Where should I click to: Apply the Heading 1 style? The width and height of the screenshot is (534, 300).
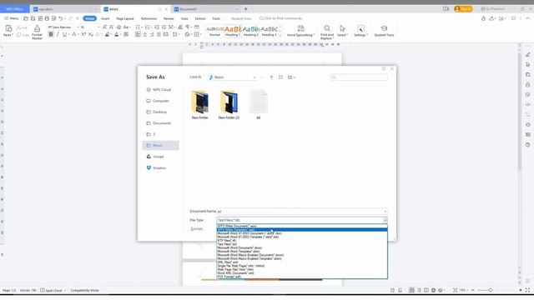coord(233,32)
